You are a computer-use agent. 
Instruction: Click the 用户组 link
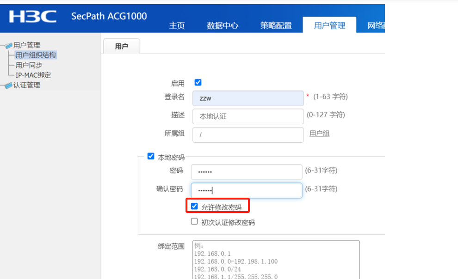320,133
